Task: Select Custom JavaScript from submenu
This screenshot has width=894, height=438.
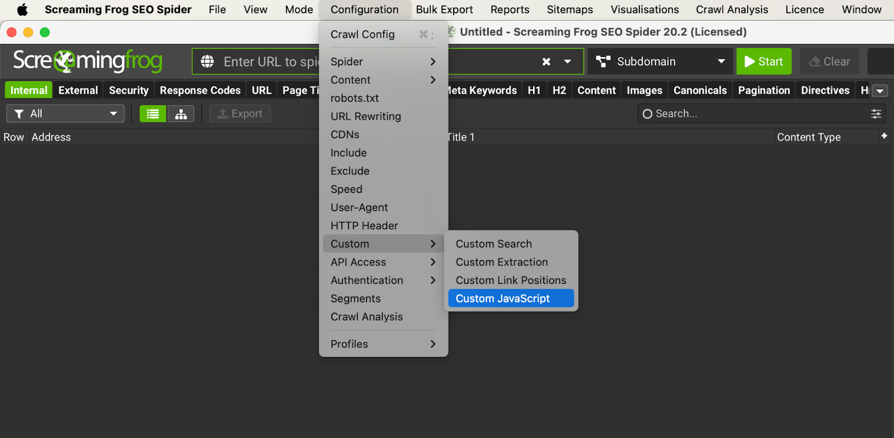Action: pos(511,298)
